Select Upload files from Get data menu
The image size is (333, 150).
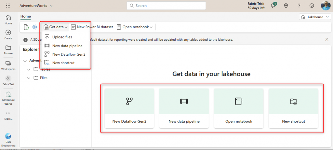(62, 37)
